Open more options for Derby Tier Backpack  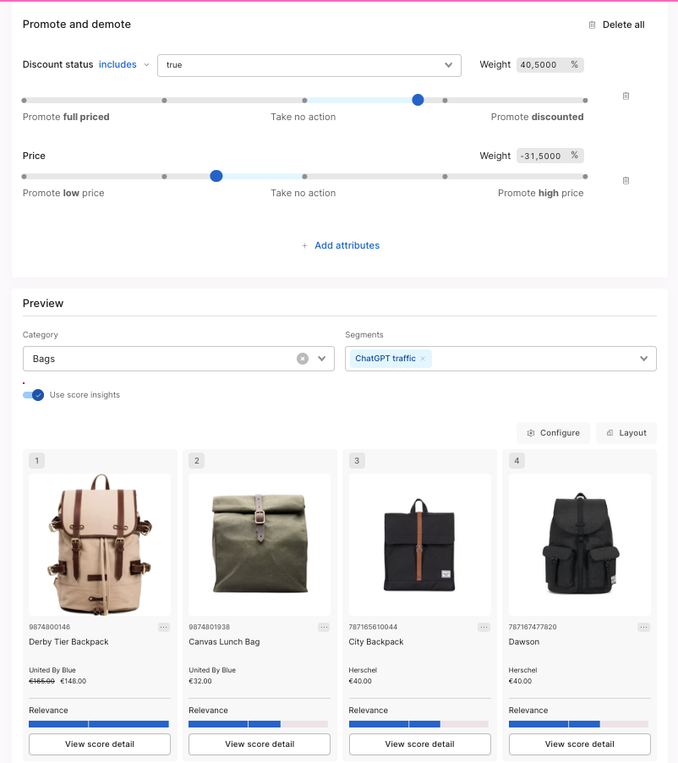coord(164,627)
